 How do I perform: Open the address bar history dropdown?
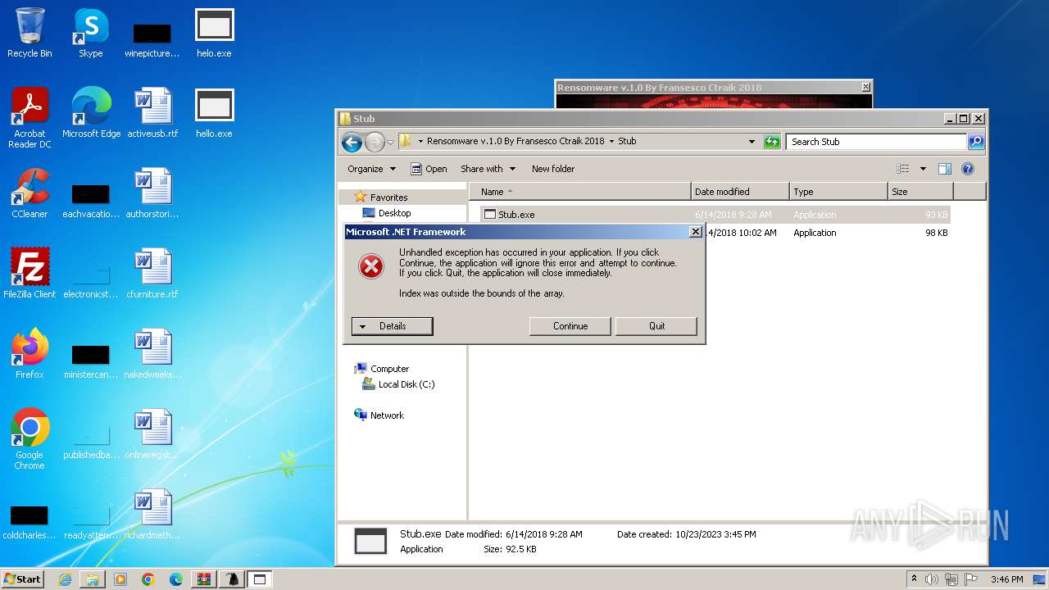(752, 142)
